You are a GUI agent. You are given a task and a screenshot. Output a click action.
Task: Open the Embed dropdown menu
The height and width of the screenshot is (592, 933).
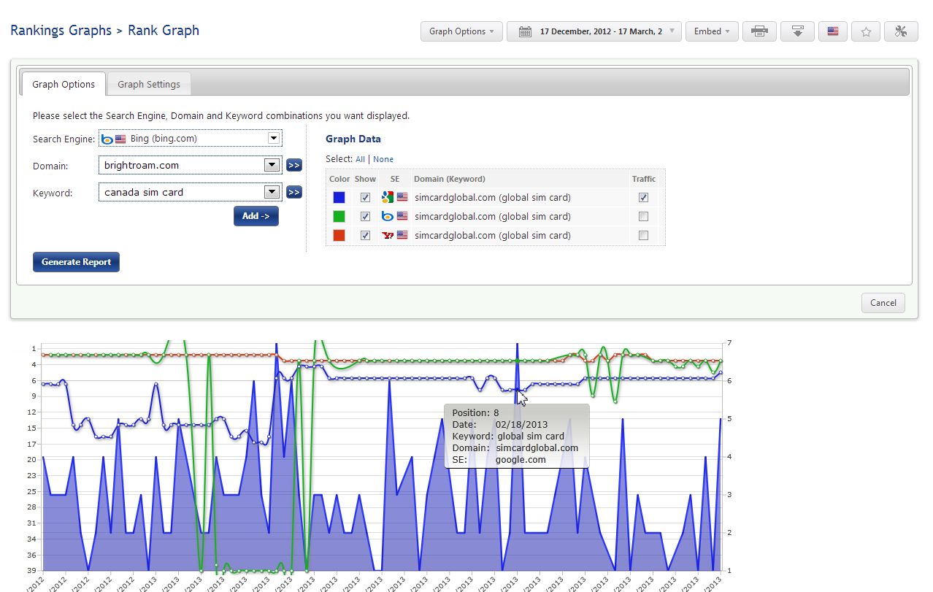tap(712, 31)
